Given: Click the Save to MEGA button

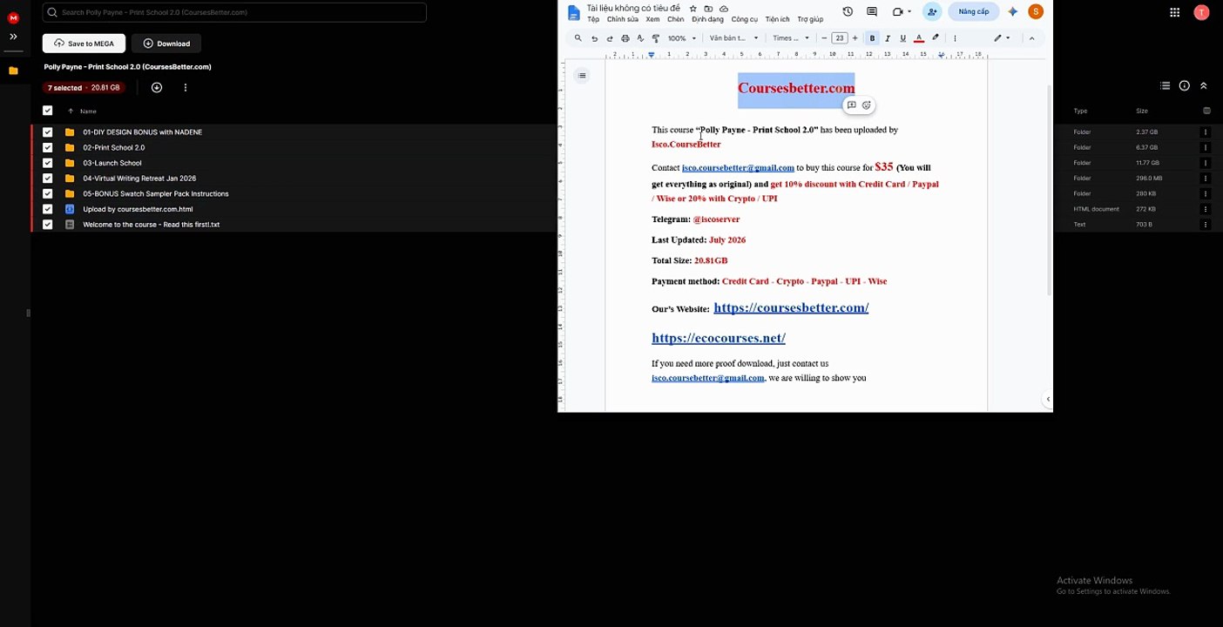Looking at the screenshot, I should (x=84, y=44).
